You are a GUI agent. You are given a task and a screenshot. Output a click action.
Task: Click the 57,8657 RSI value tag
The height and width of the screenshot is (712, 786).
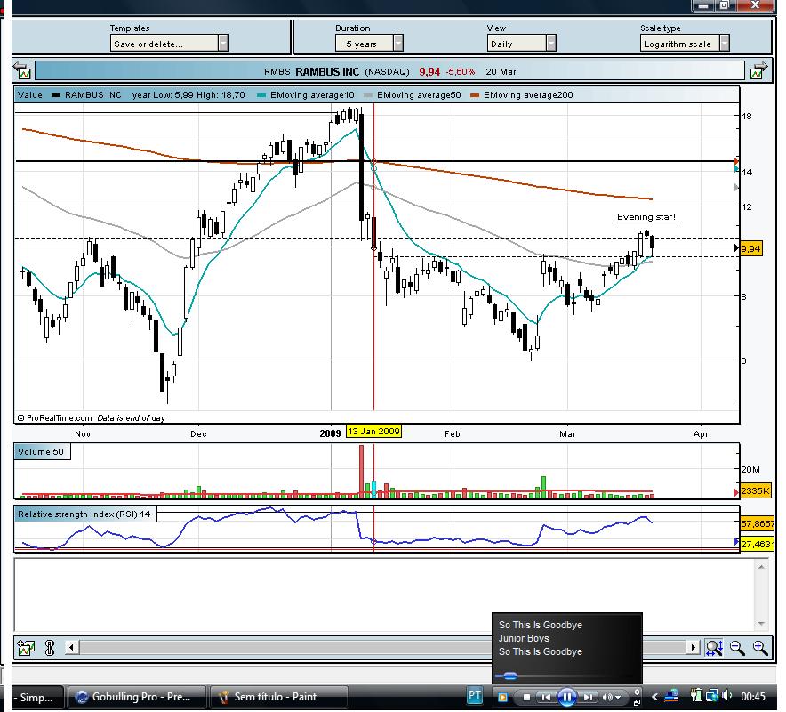757,523
